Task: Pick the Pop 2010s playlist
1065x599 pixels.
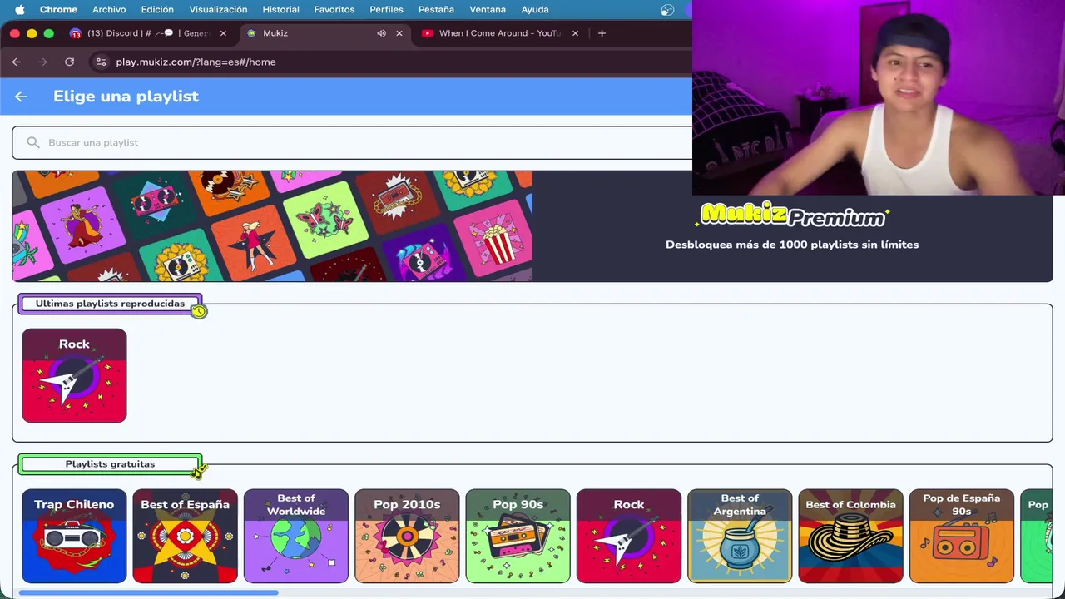Action: 407,536
